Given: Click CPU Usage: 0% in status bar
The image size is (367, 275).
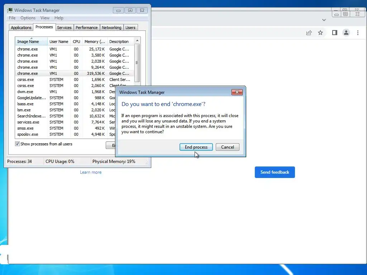Looking at the screenshot, I should click(x=60, y=161).
